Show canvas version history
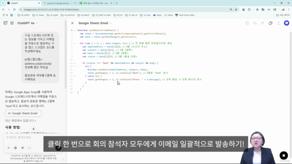292x164 pixels. click(x=247, y=23)
